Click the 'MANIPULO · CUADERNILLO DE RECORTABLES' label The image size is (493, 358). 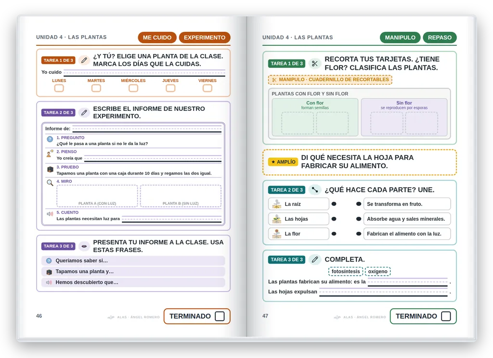click(x=330, y=80)
